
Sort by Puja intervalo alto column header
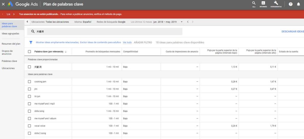coord(261,51)
